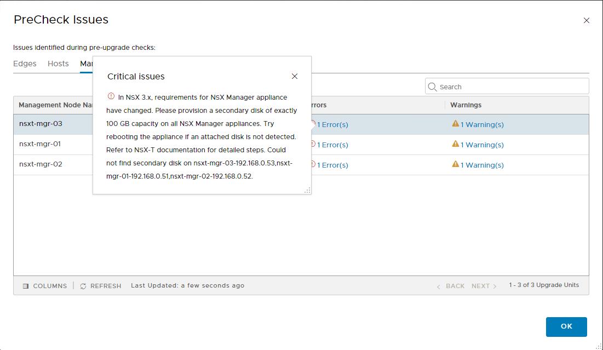Switch to the Edges tab
This screenshot has height=350, width=603.
tap(25, 64)
